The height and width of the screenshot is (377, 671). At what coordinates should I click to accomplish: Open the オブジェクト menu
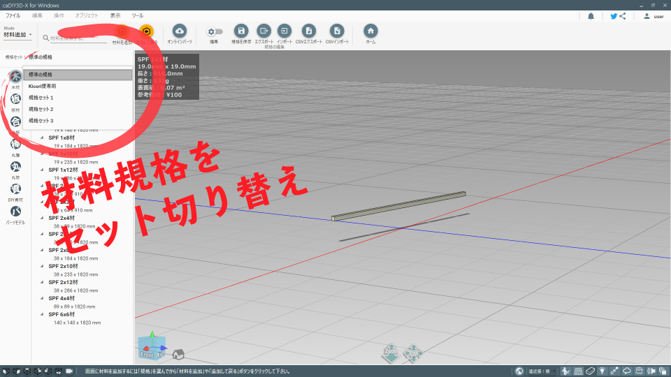(x=87, y=15)
